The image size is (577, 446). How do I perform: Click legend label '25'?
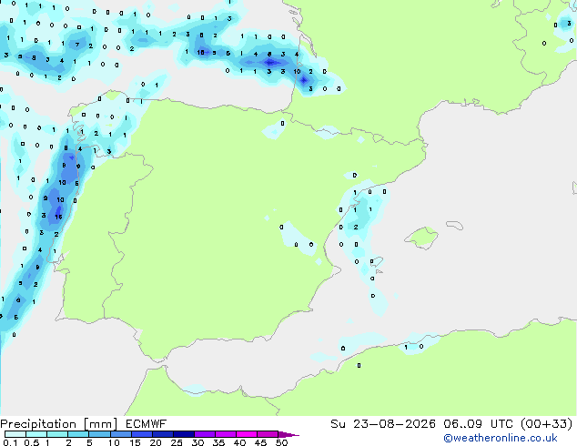(x=177, y=442)
